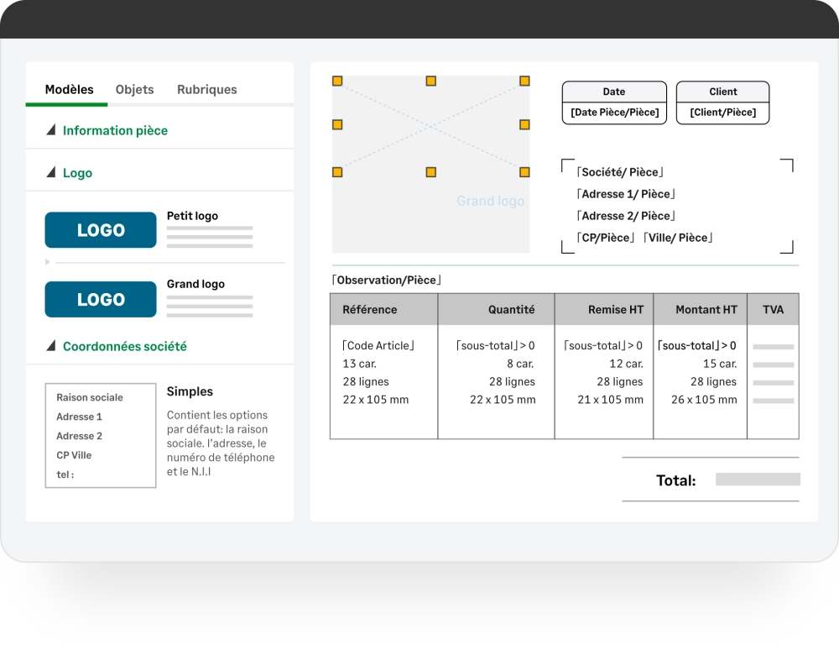Select 12 car. in Remise HT column
This screenshot has height=645, width=839.
pyautogui.click(x=626, y=364)
